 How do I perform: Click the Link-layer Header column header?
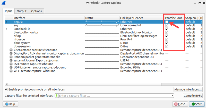pos(142,18)
